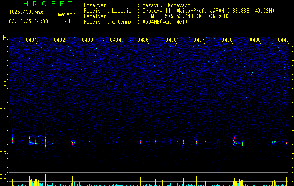Click the HROFFT title text
Image resolution: width=294 pixels, height=186 pixels.
coord(48,4)
